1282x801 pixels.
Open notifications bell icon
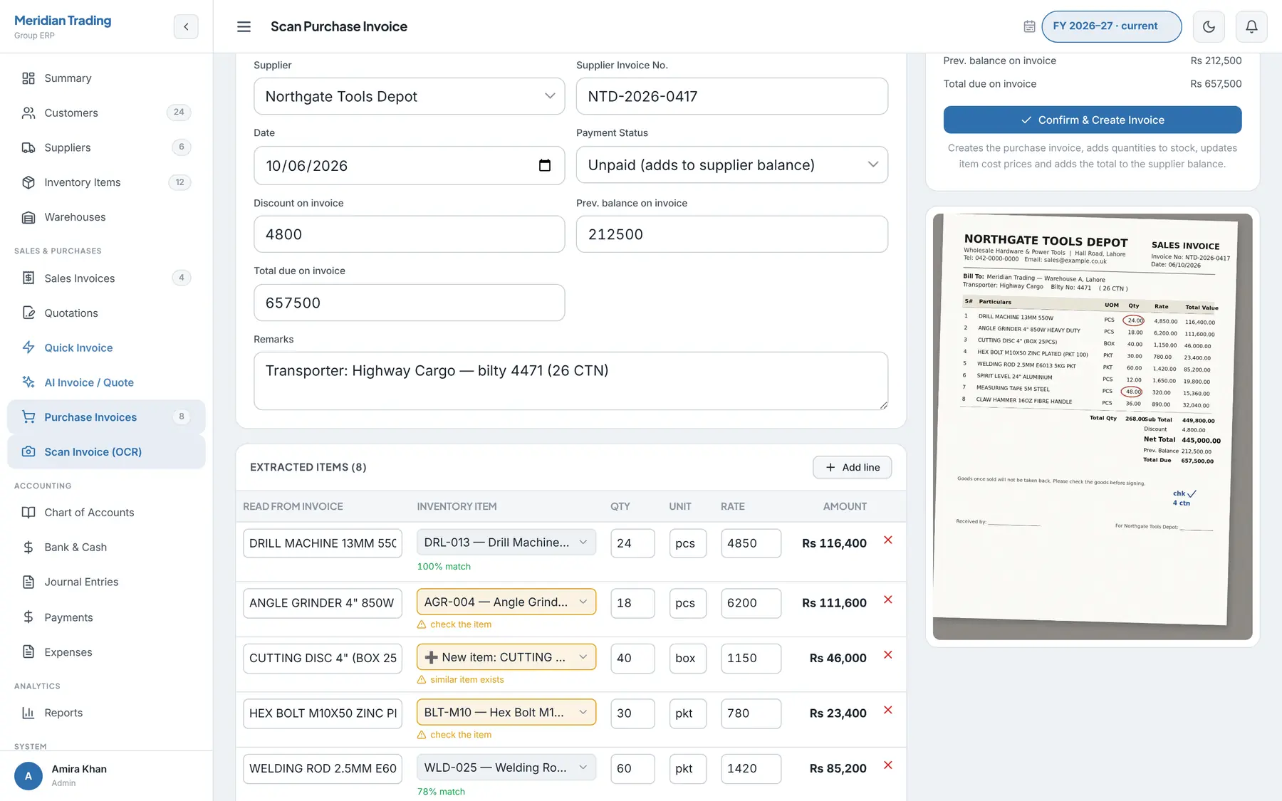coord(1251,26)
